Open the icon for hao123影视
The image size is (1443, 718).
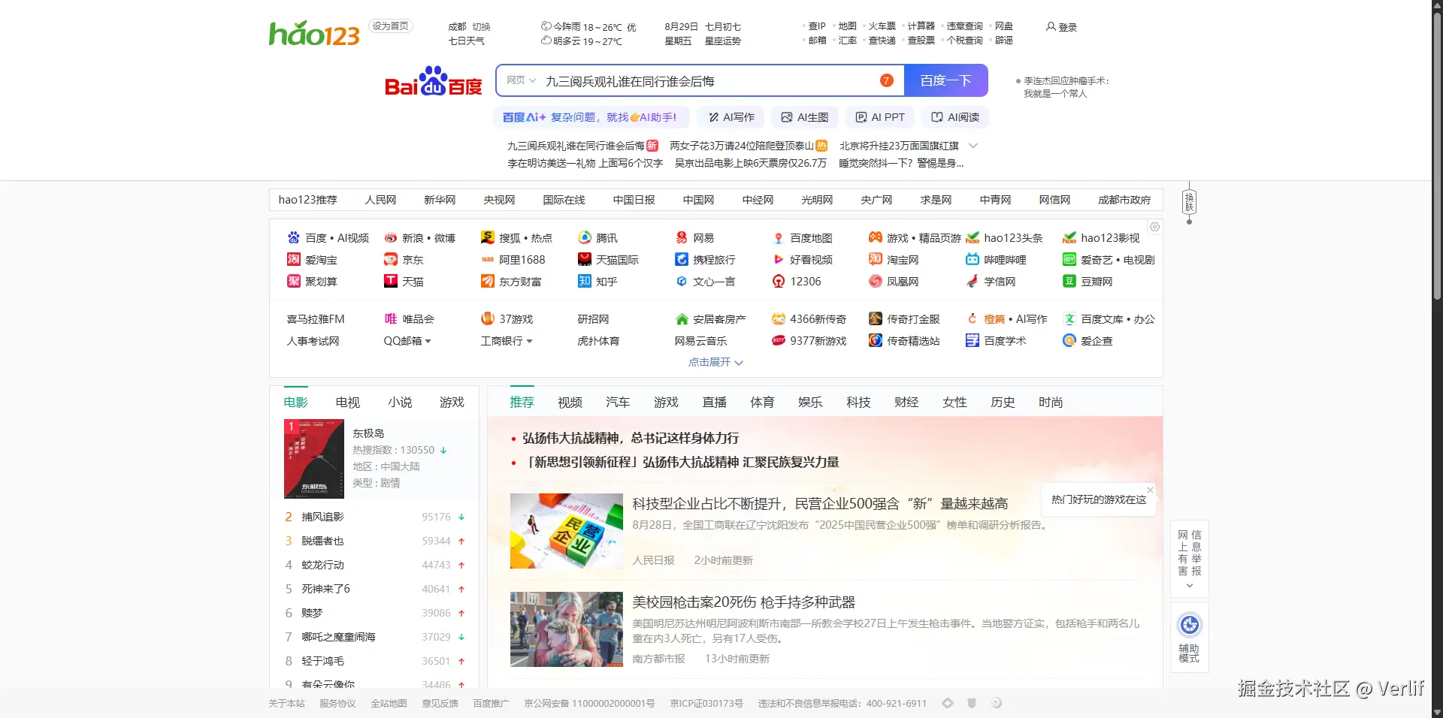point(1069,238)
